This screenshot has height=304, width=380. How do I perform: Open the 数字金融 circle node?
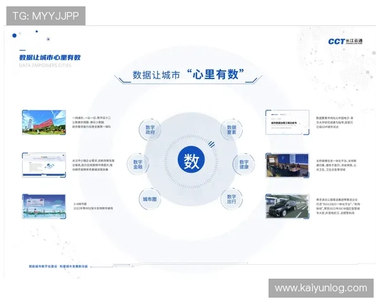(x=137, y=165)
